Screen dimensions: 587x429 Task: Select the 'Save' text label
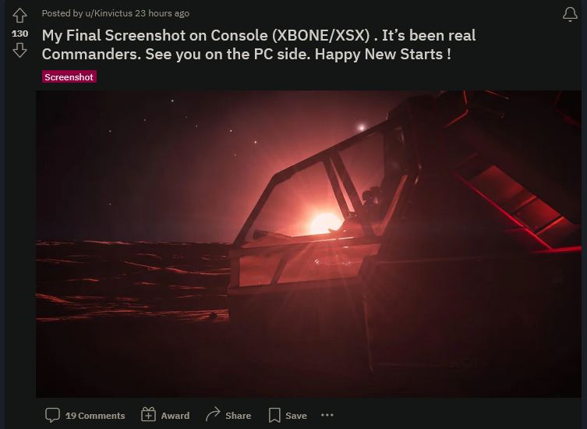296,416
